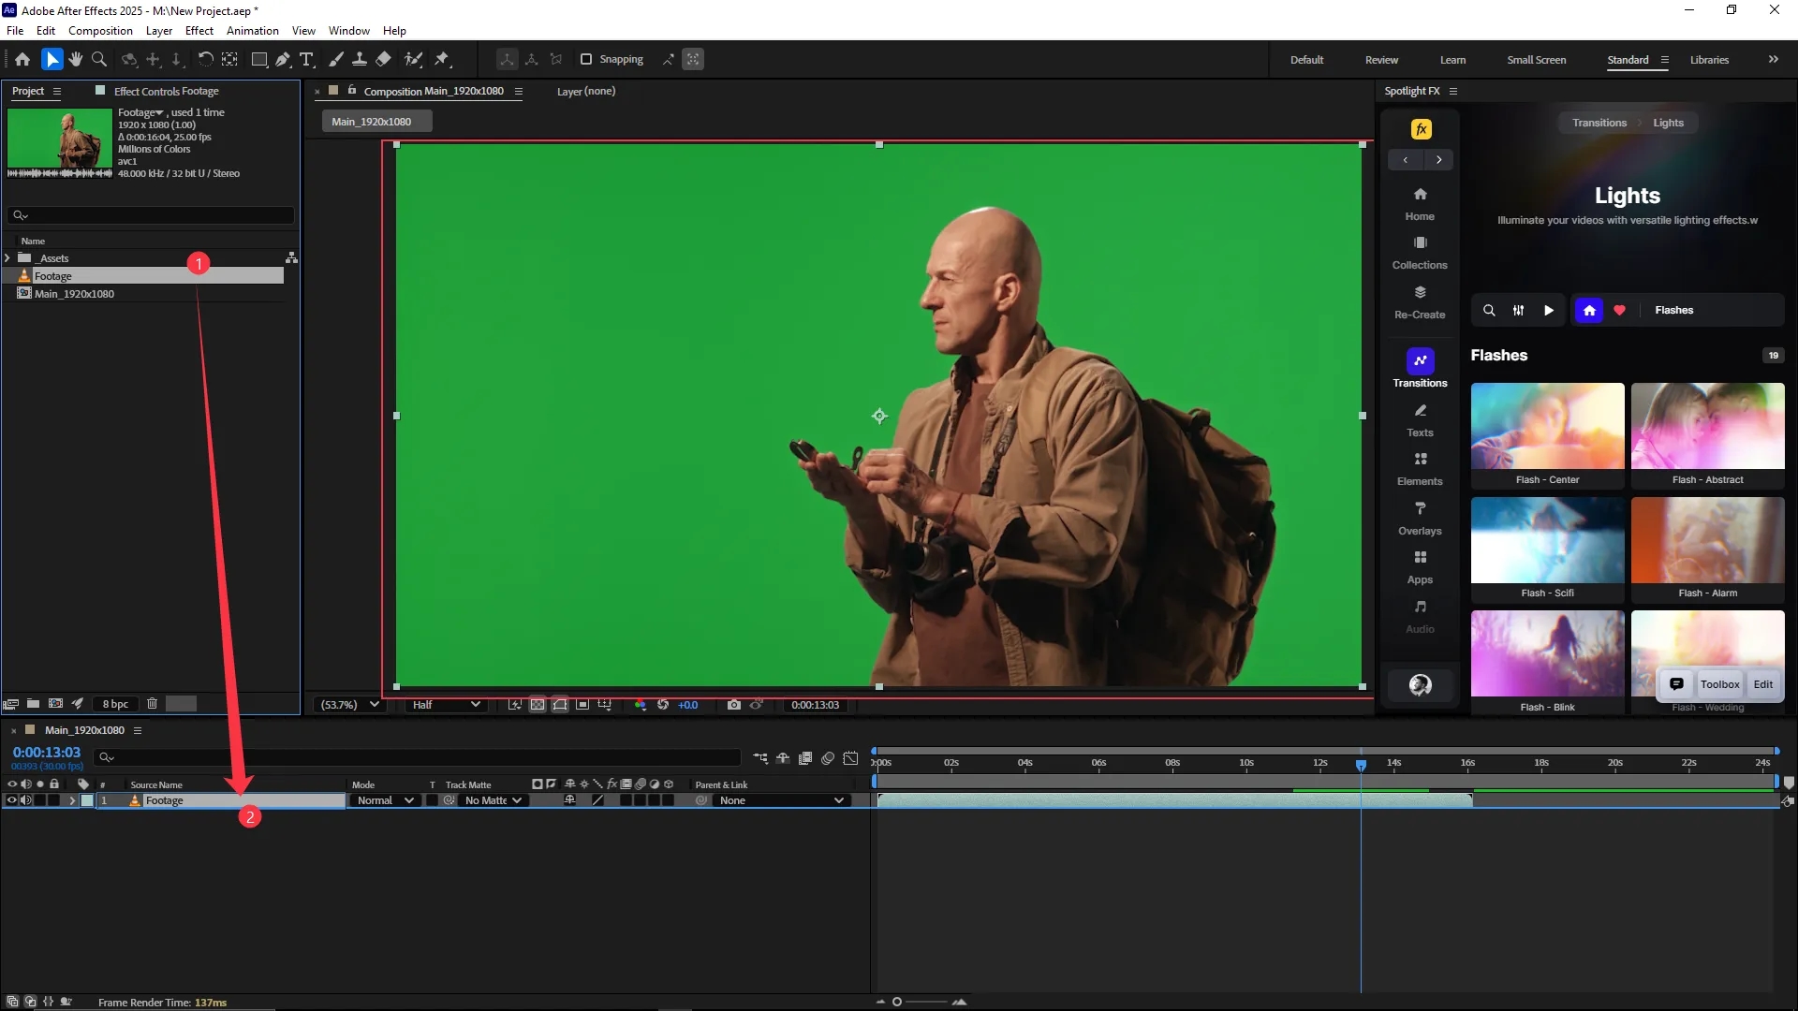Show favorites with the heart icon
Image resolution: width=1798 pixels, height=1011 pixels.
pos(1619,310)
